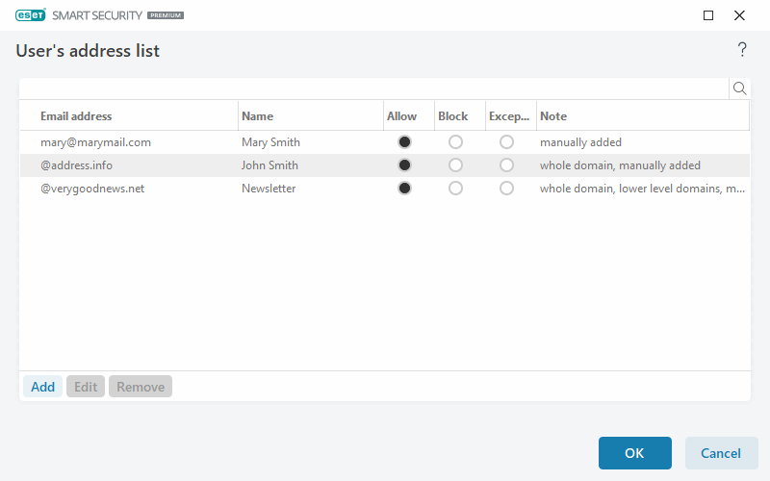Image resolution: width=770 pixels, height=481 pixels.
Task: Select Allow for John Smith entry
Action: tap(404, 165)
